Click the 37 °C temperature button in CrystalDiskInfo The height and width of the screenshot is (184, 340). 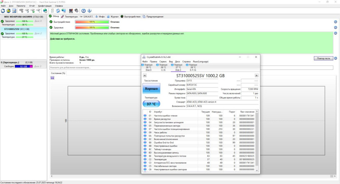click(151, 104)
